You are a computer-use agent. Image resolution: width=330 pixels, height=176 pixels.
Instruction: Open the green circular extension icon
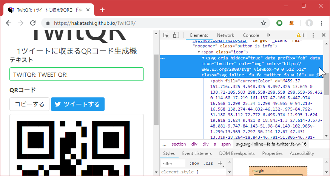tap(279, 23)
